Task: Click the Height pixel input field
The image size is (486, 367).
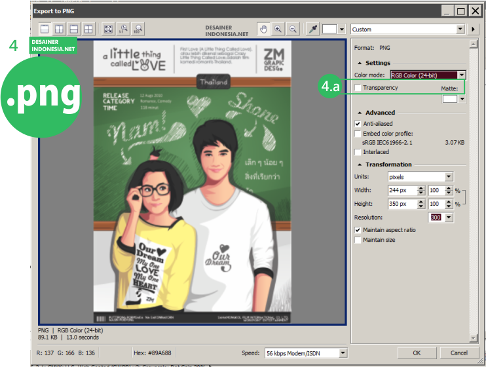Action: pyautogui.click(x=402, y=204)
